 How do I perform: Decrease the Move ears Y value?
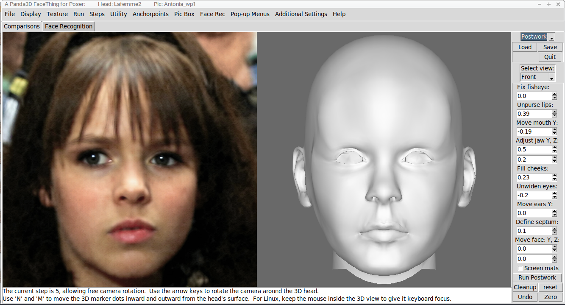(555, 215)
